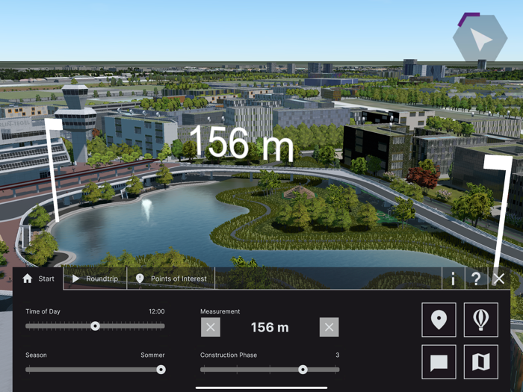
Task: Click the location pin button
Action: 439,320
